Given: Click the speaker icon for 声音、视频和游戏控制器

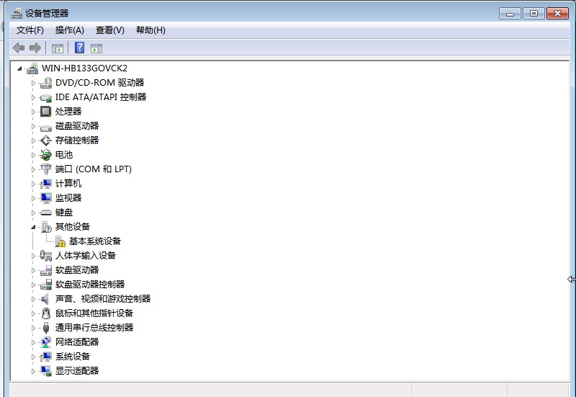Looking at the screenshot, I should pos(46,299).
